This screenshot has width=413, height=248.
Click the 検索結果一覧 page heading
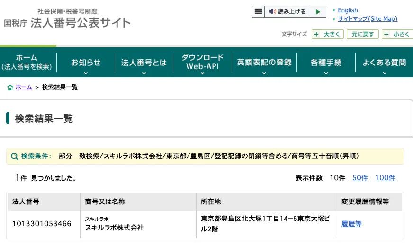coord(44,119)
